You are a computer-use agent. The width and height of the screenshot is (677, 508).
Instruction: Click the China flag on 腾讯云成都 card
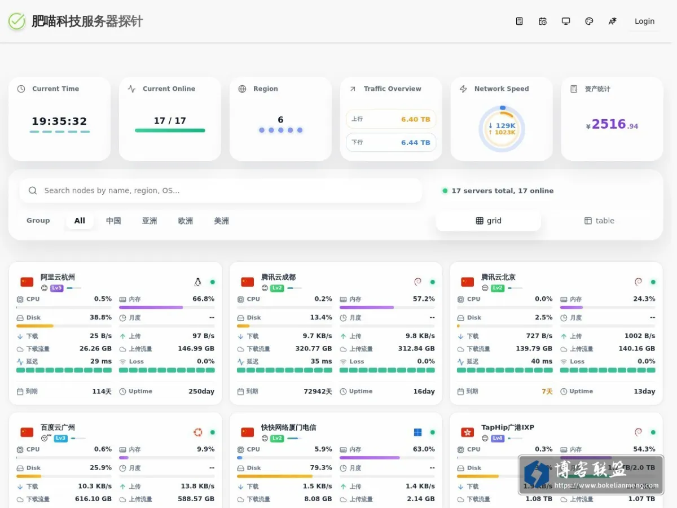(247, 282)
